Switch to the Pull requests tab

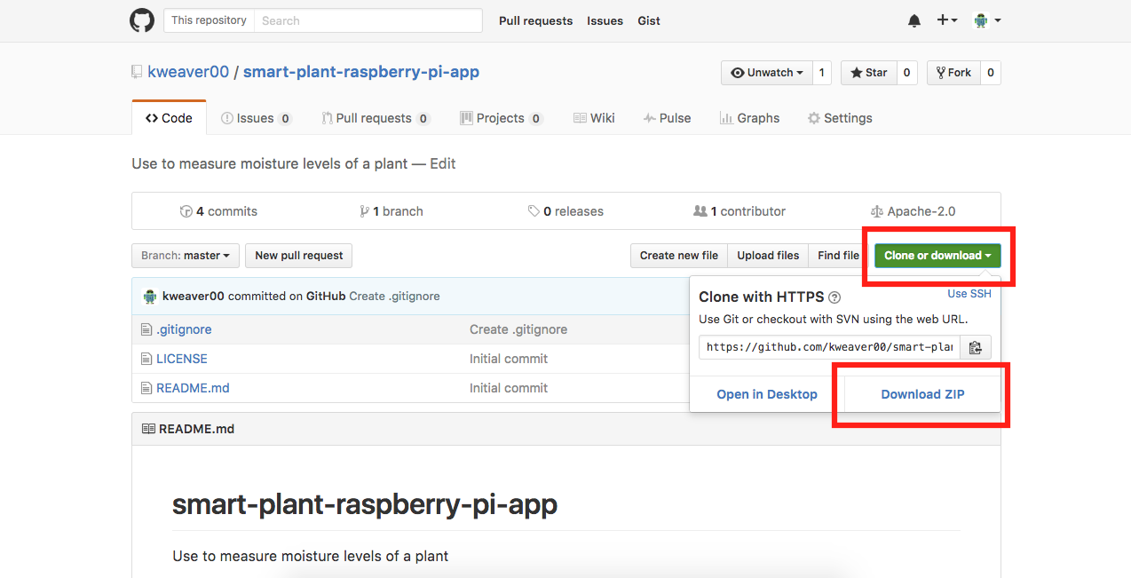point(376,118)
